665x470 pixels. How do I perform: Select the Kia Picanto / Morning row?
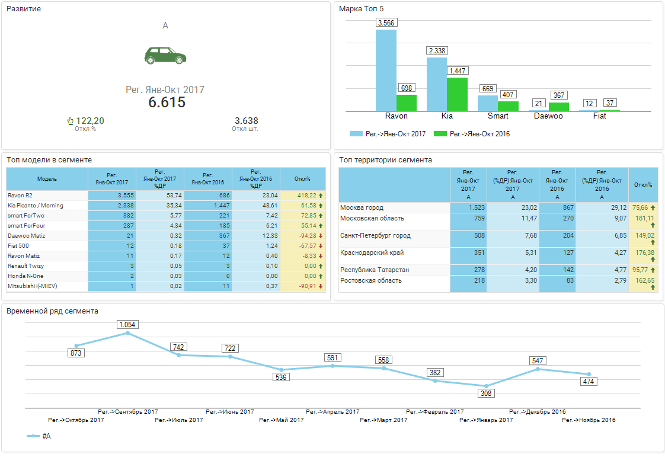click(x=36, y=206)
